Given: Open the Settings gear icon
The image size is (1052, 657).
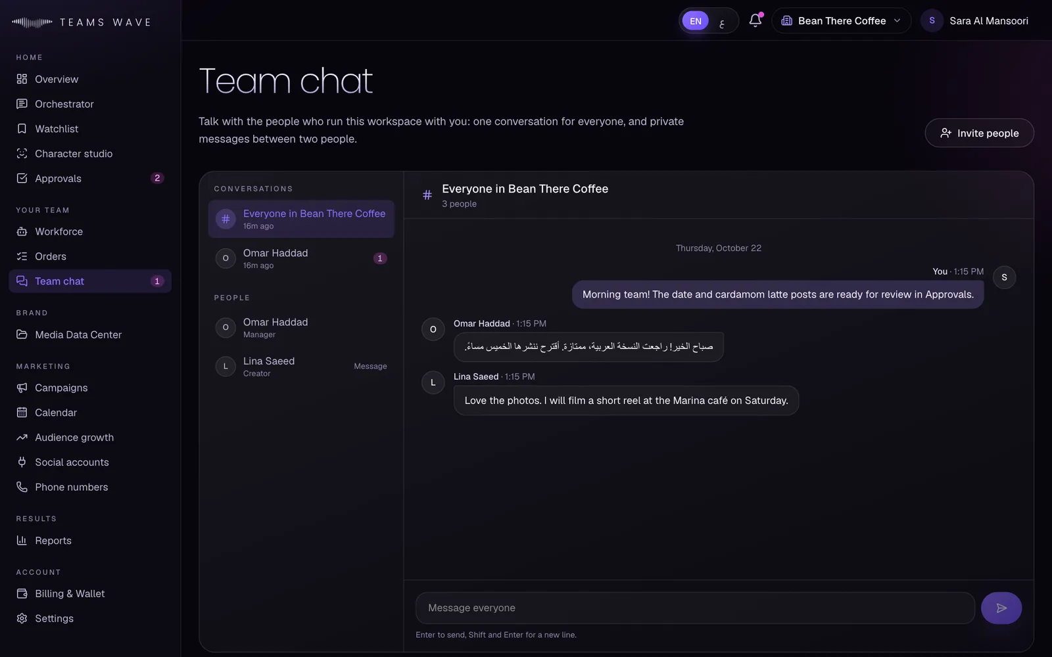Looking at the screenshot, I should pyautogui.click(x=22, y=618).
